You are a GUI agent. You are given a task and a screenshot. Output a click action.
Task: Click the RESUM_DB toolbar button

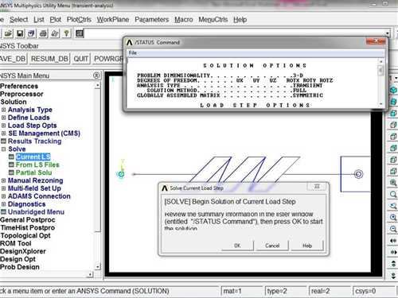(49, 59)
